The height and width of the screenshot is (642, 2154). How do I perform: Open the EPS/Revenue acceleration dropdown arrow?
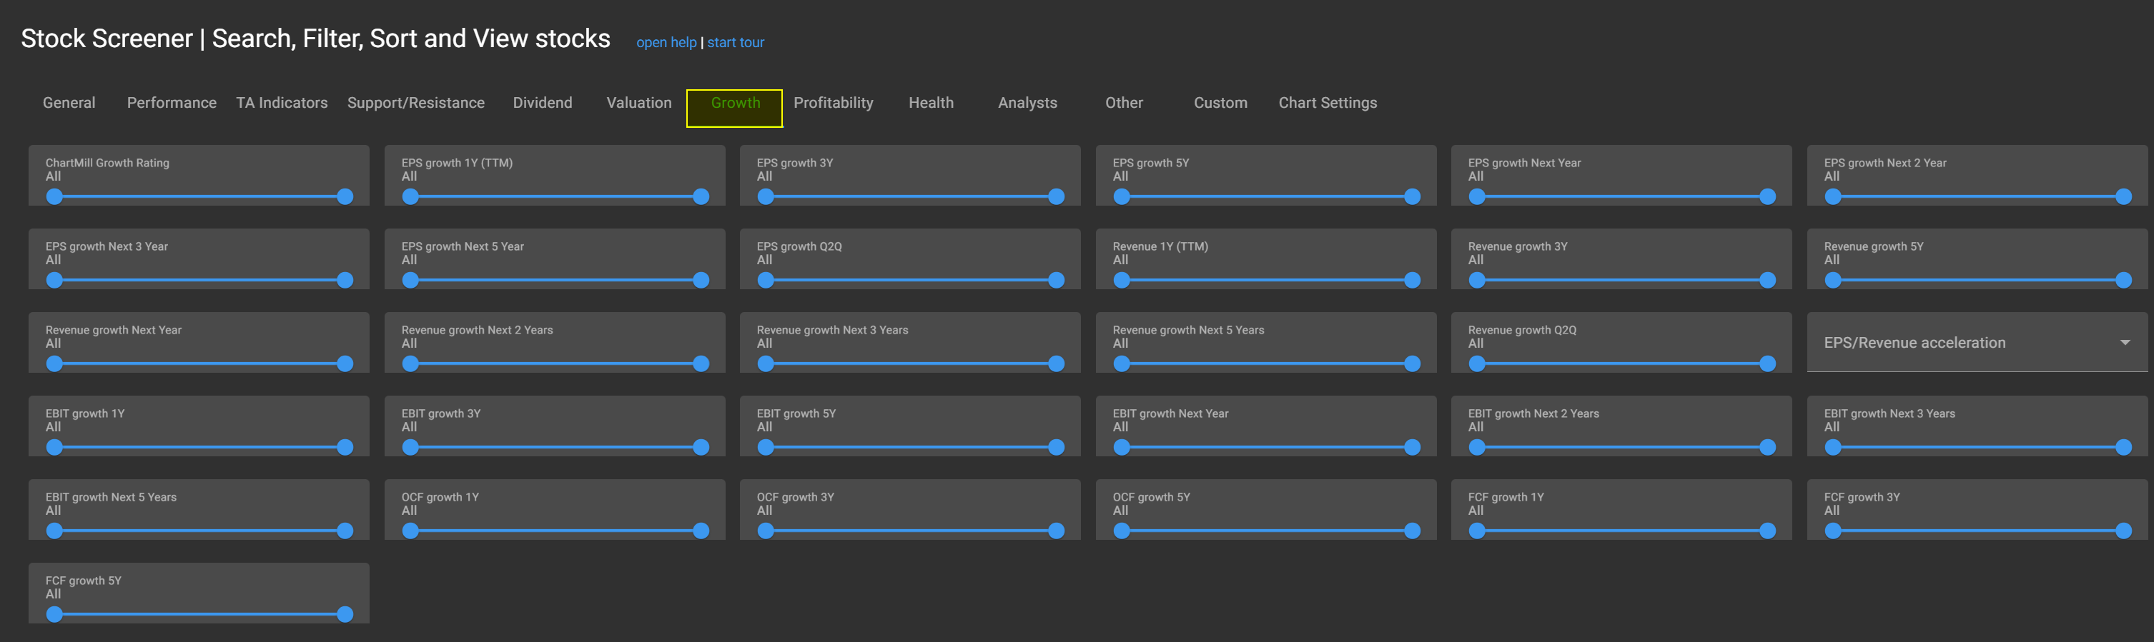click(x=2125, y=342)
